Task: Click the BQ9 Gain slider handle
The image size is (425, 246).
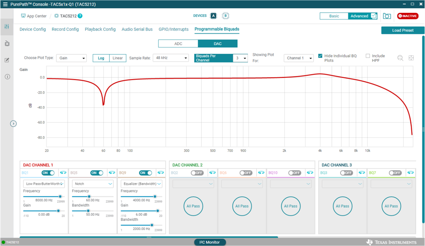Action: pos(158,211)
